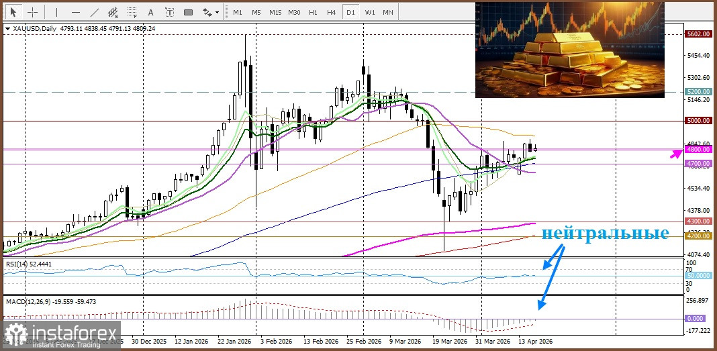Select the W1 timeframe
This screenshot has height=351, width=717.
tap(369, 12)
